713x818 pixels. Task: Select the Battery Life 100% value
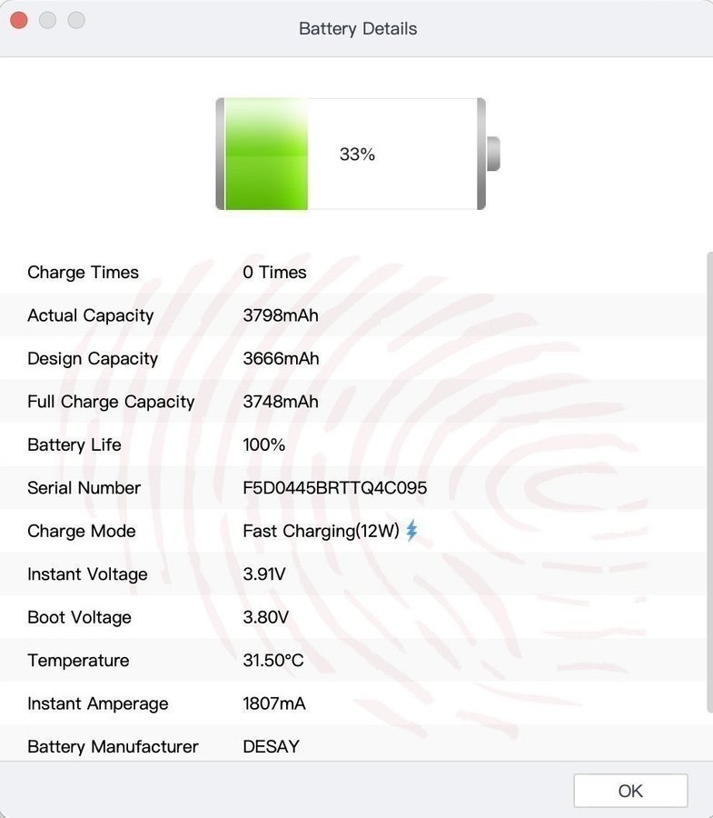pyautogui.click(x=264, y=445)
